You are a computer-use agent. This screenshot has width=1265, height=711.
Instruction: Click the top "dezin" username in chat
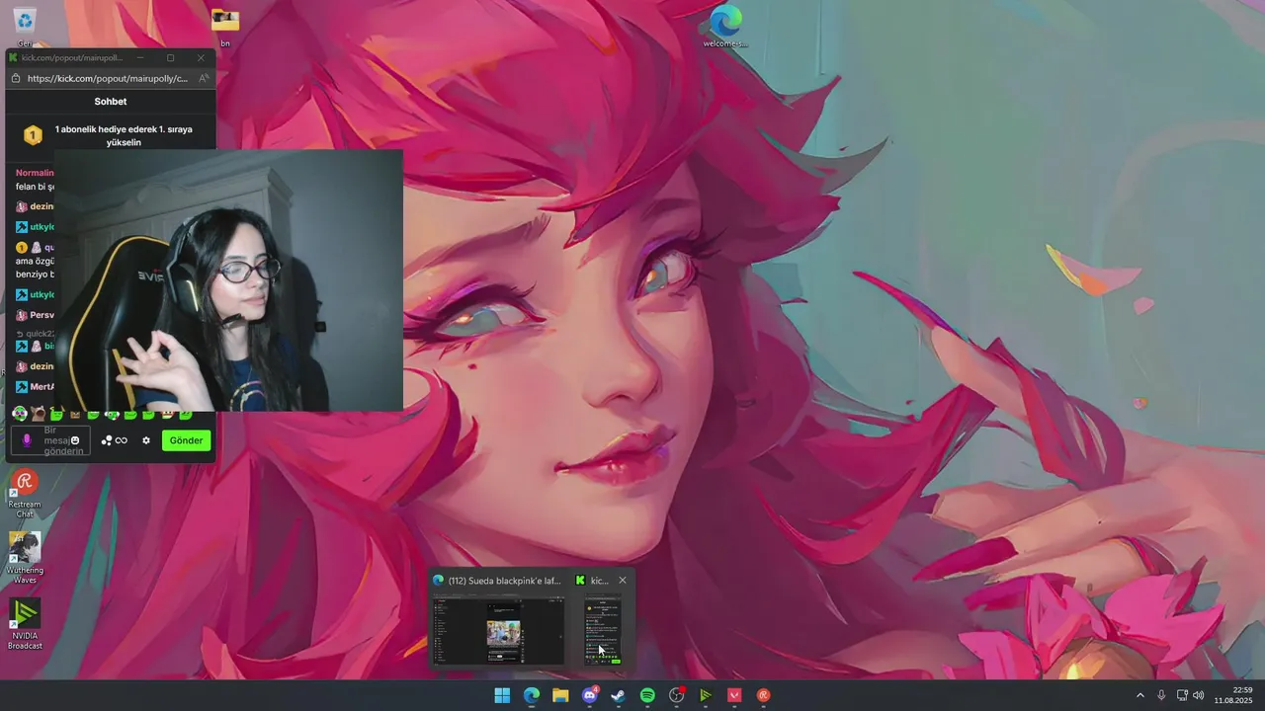tap(42, 206)
